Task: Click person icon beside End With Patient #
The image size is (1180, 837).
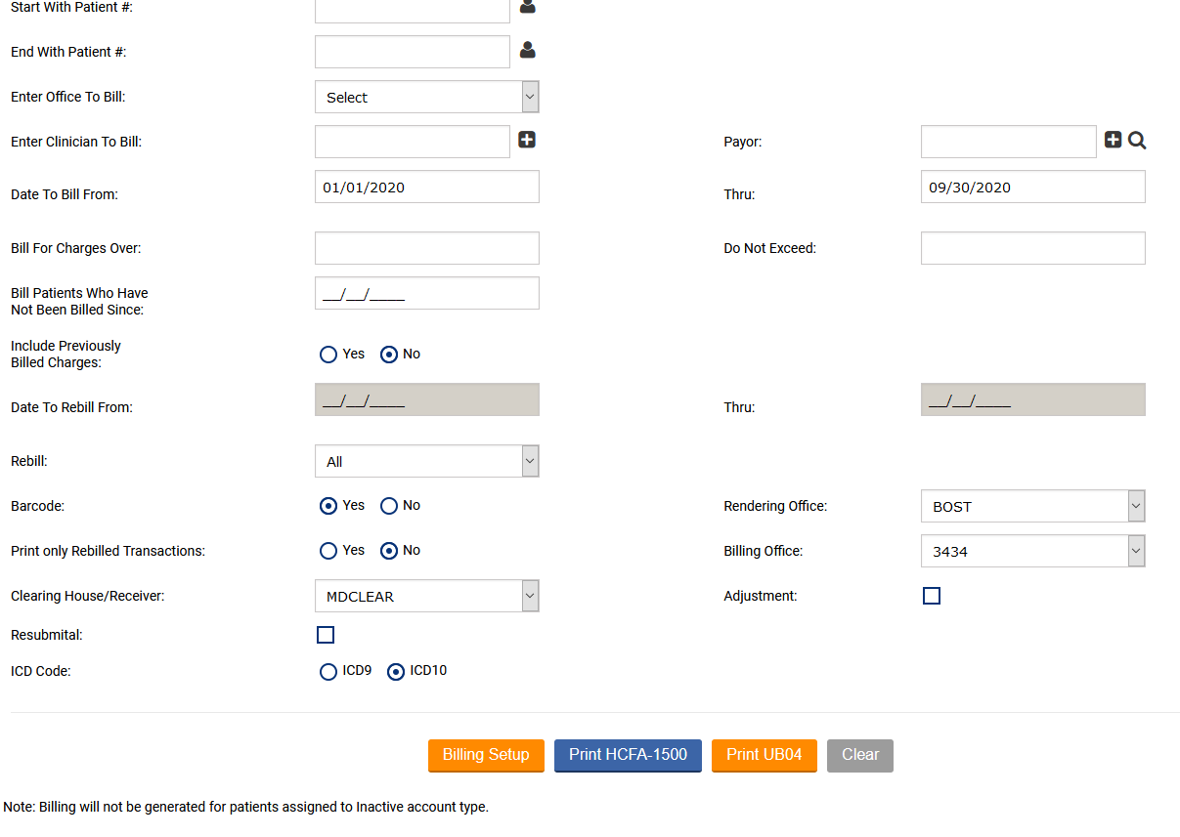Action: coord(528,50)
